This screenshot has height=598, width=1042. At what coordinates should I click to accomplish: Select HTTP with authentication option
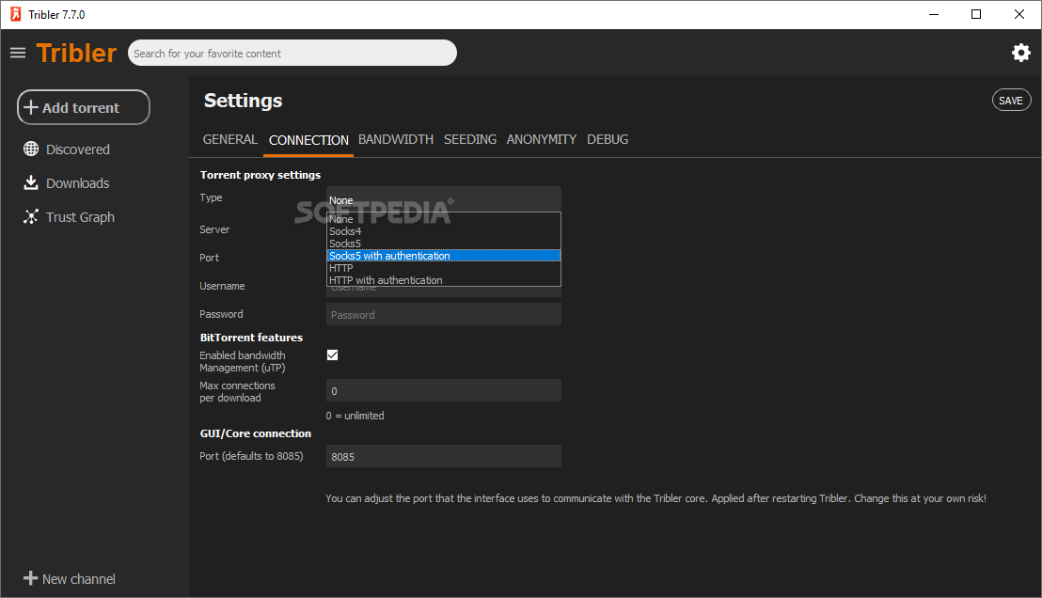point(443,280)
